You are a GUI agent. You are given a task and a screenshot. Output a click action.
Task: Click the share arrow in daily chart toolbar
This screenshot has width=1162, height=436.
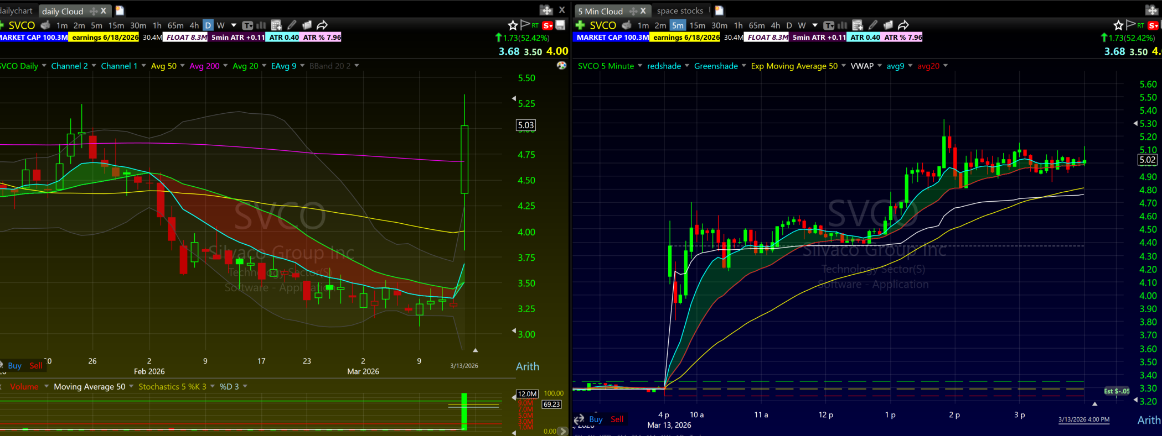pyautogui.click(x=322, y=25)
